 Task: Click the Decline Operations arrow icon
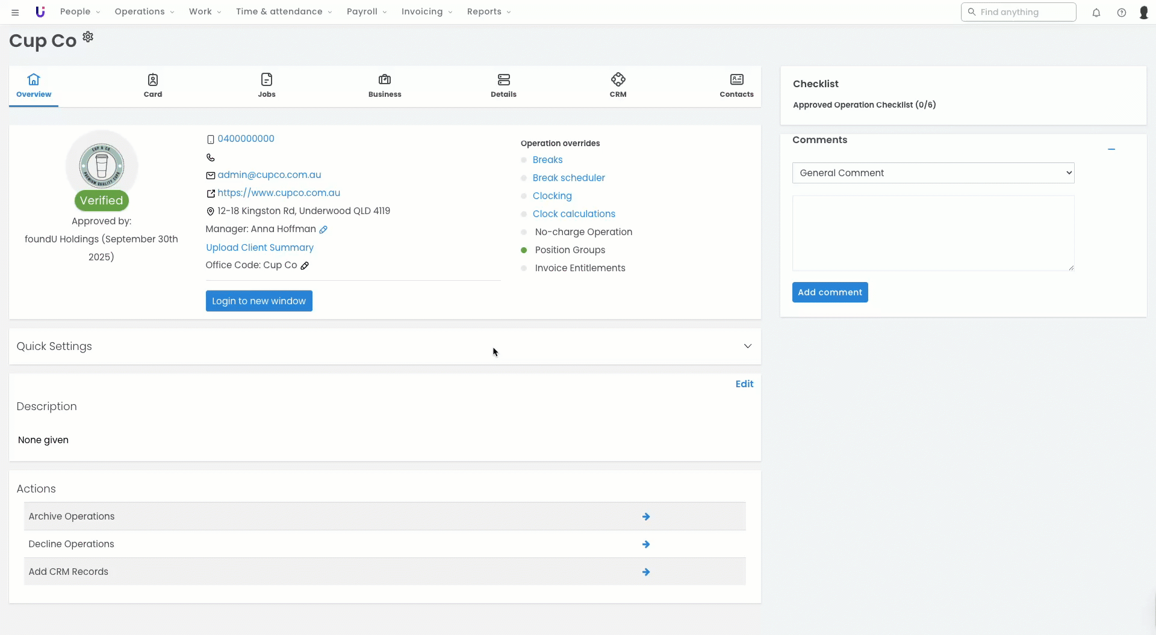tap(646, 544)
